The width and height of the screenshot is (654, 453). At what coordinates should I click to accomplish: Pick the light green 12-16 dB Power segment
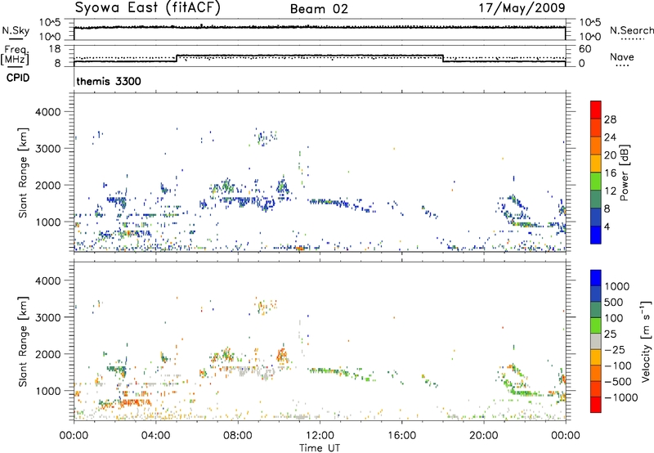click(596, 182)
